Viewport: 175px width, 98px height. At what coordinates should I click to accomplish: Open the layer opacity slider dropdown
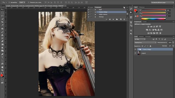(173, 42)
